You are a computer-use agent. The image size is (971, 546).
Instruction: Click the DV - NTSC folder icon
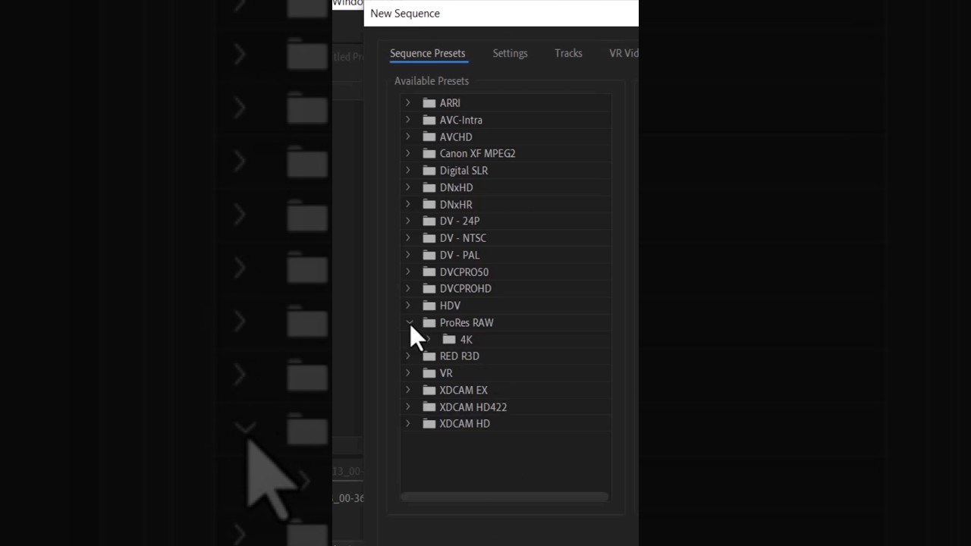pos(429,238)
